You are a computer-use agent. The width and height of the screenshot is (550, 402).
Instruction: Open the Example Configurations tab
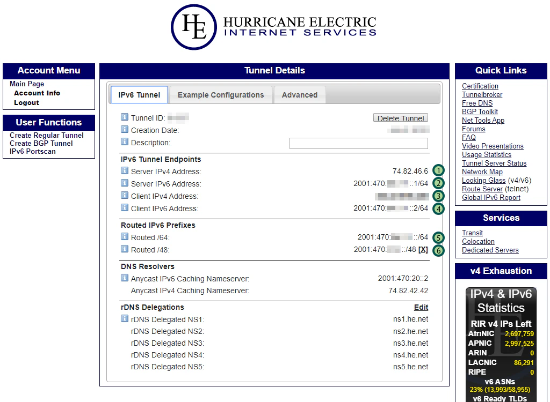221,95
